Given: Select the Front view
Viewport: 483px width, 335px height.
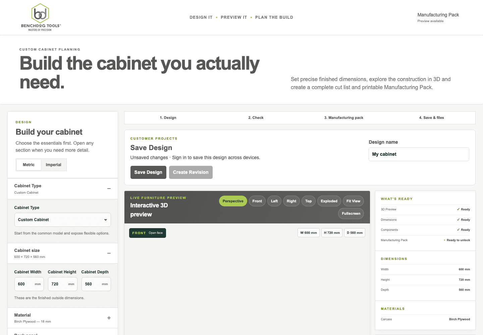Looking at the screenshot, I should [x=257, y=201].
